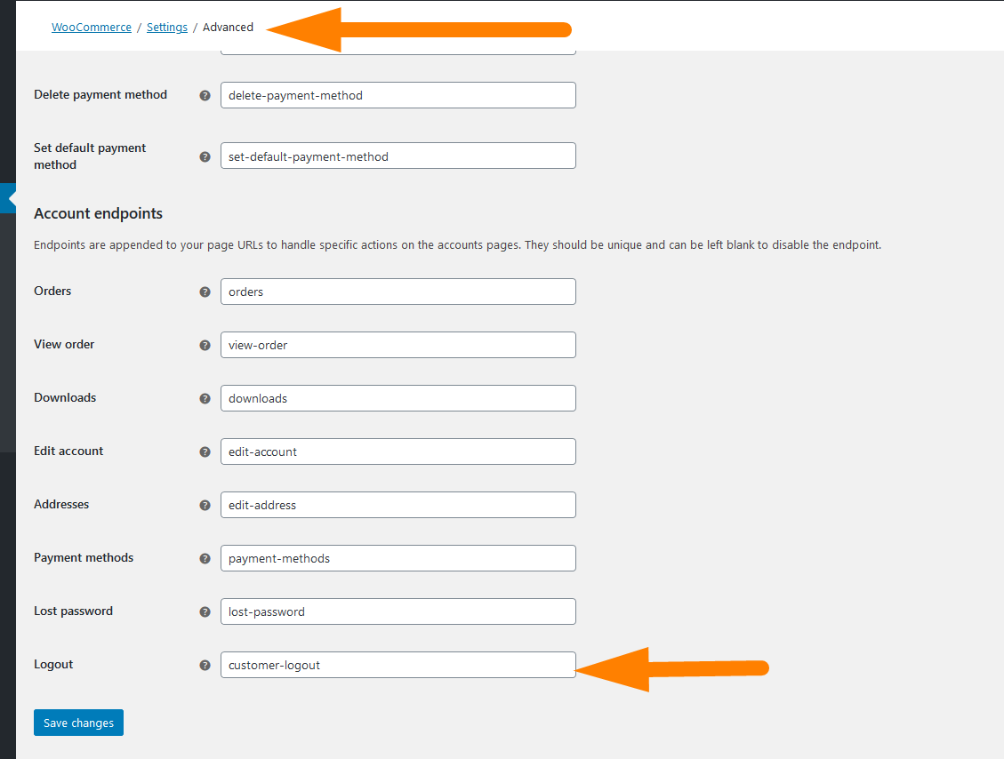Open the Settings breadcrumb link

167,27
